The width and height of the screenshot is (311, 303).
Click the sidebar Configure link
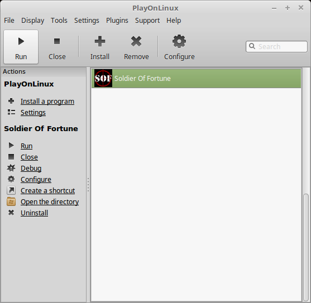pos(36,179)
